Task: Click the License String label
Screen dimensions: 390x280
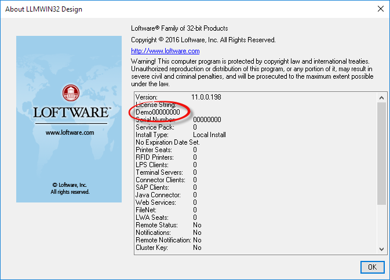Action: (x=156, y=105)
